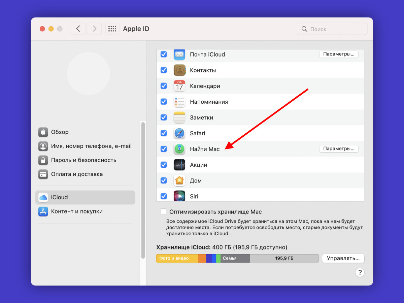Enable Оптимизировать хранилище Mac checkbox
This screenshot has height=303, width=404.
164,212
